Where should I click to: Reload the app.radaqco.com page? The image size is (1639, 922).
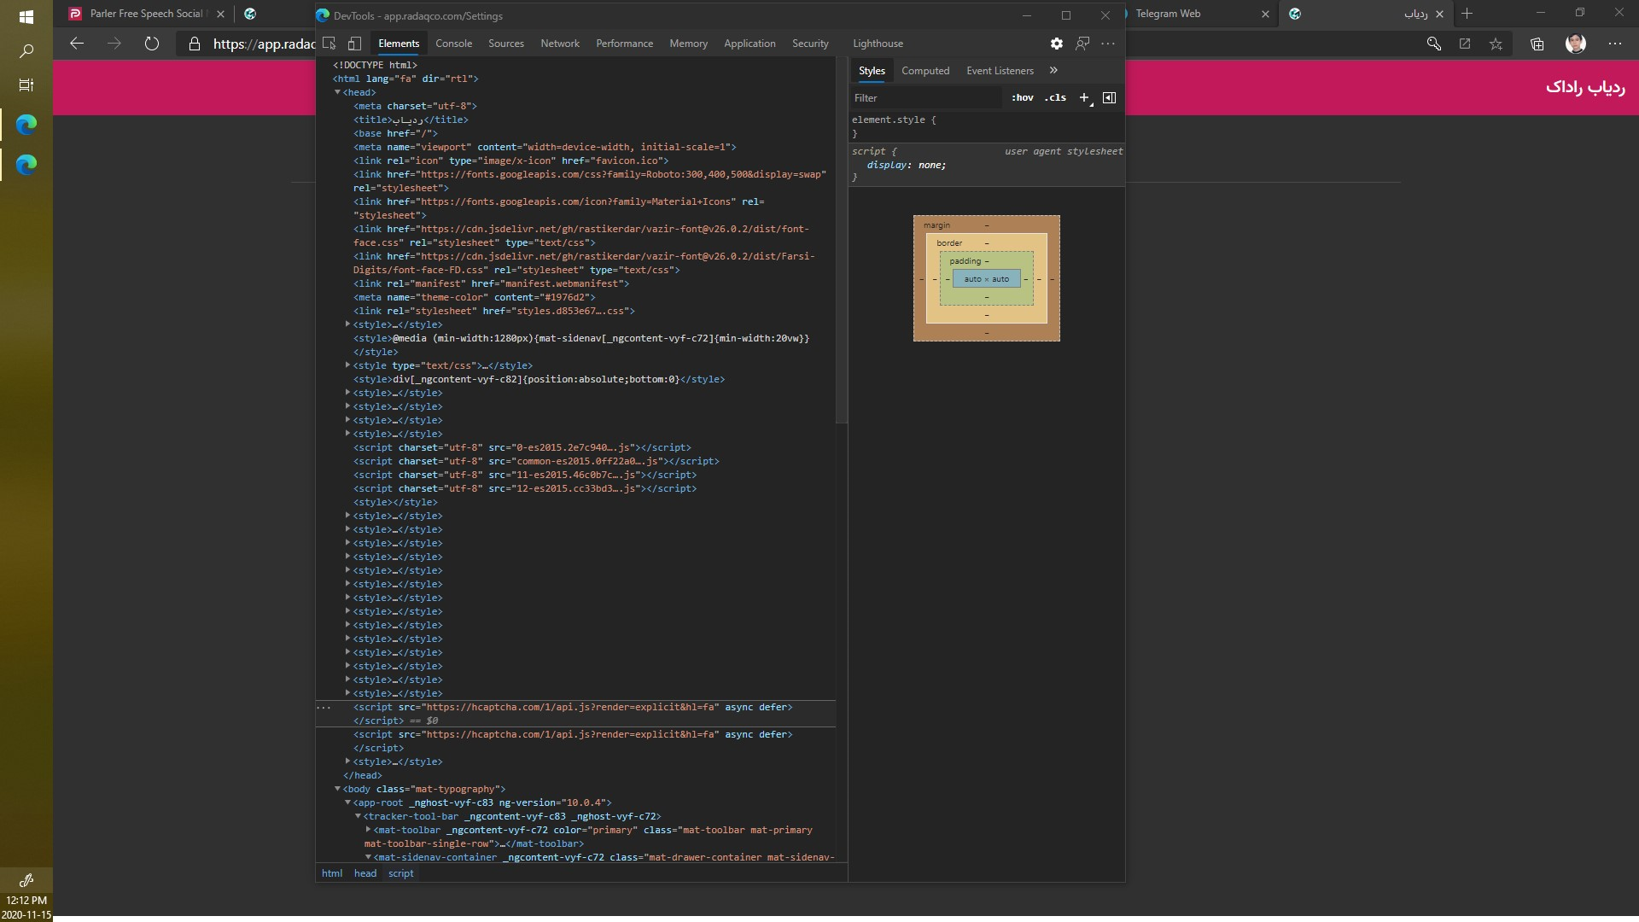(x=152, y=44)
